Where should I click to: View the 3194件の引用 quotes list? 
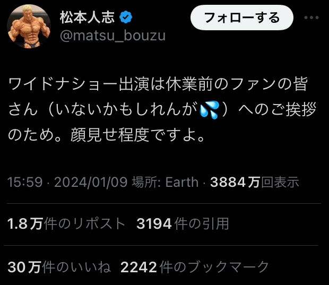coord(183,224)
